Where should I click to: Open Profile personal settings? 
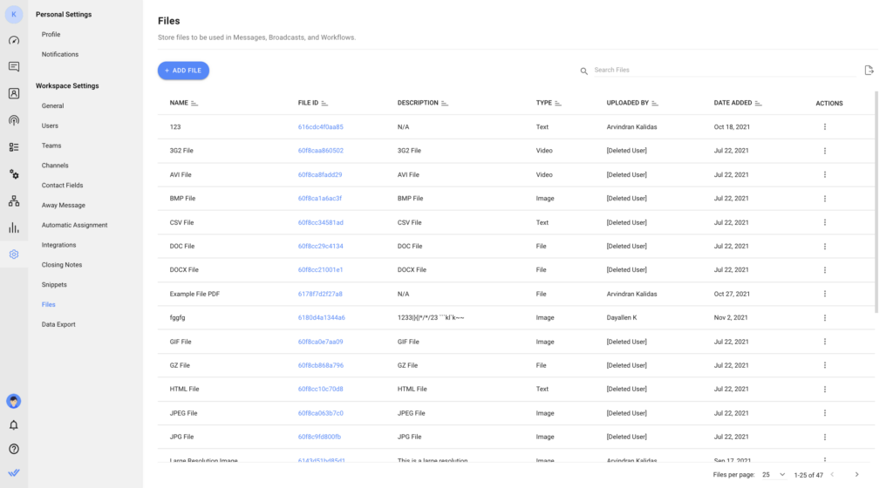(51, 35)
